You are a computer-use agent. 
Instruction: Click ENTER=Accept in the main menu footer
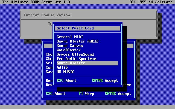118,93
